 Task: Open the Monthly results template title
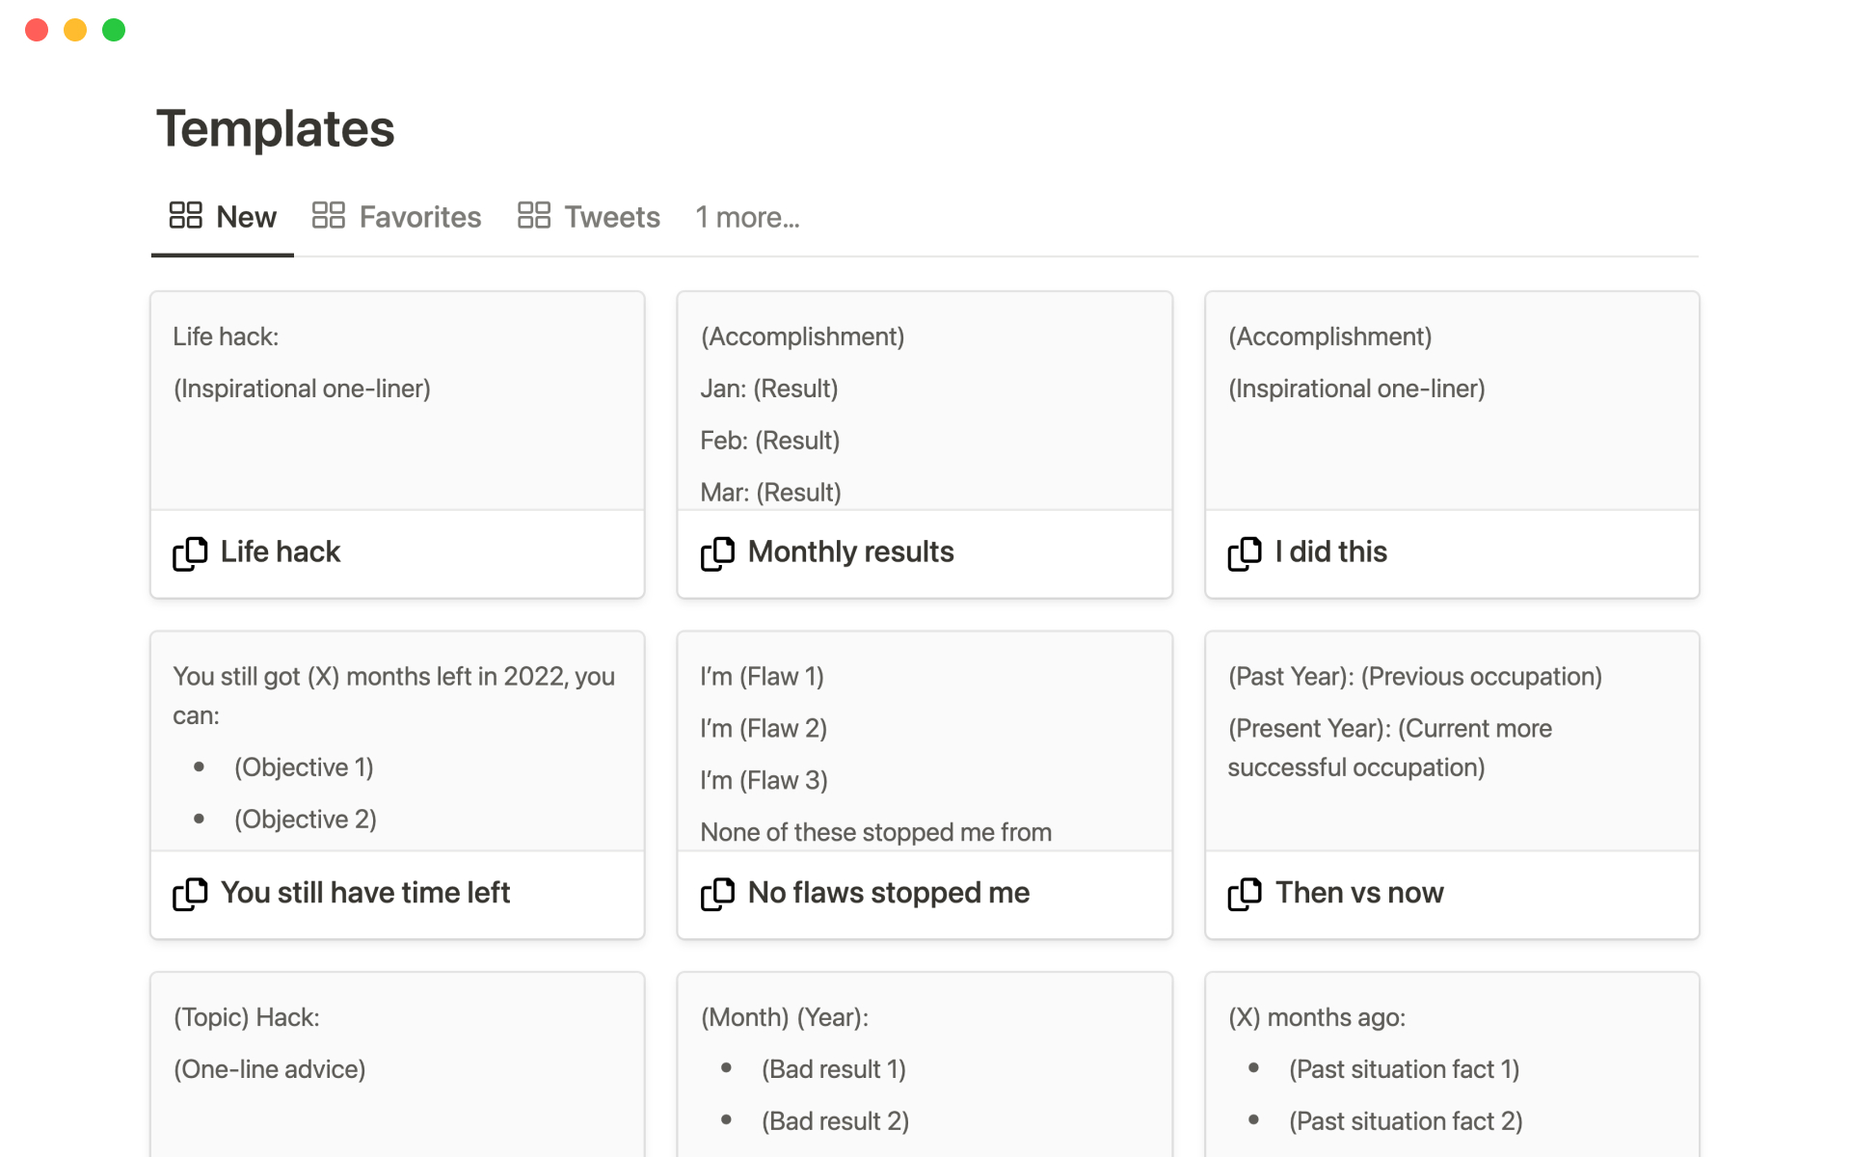coord(850,552)
